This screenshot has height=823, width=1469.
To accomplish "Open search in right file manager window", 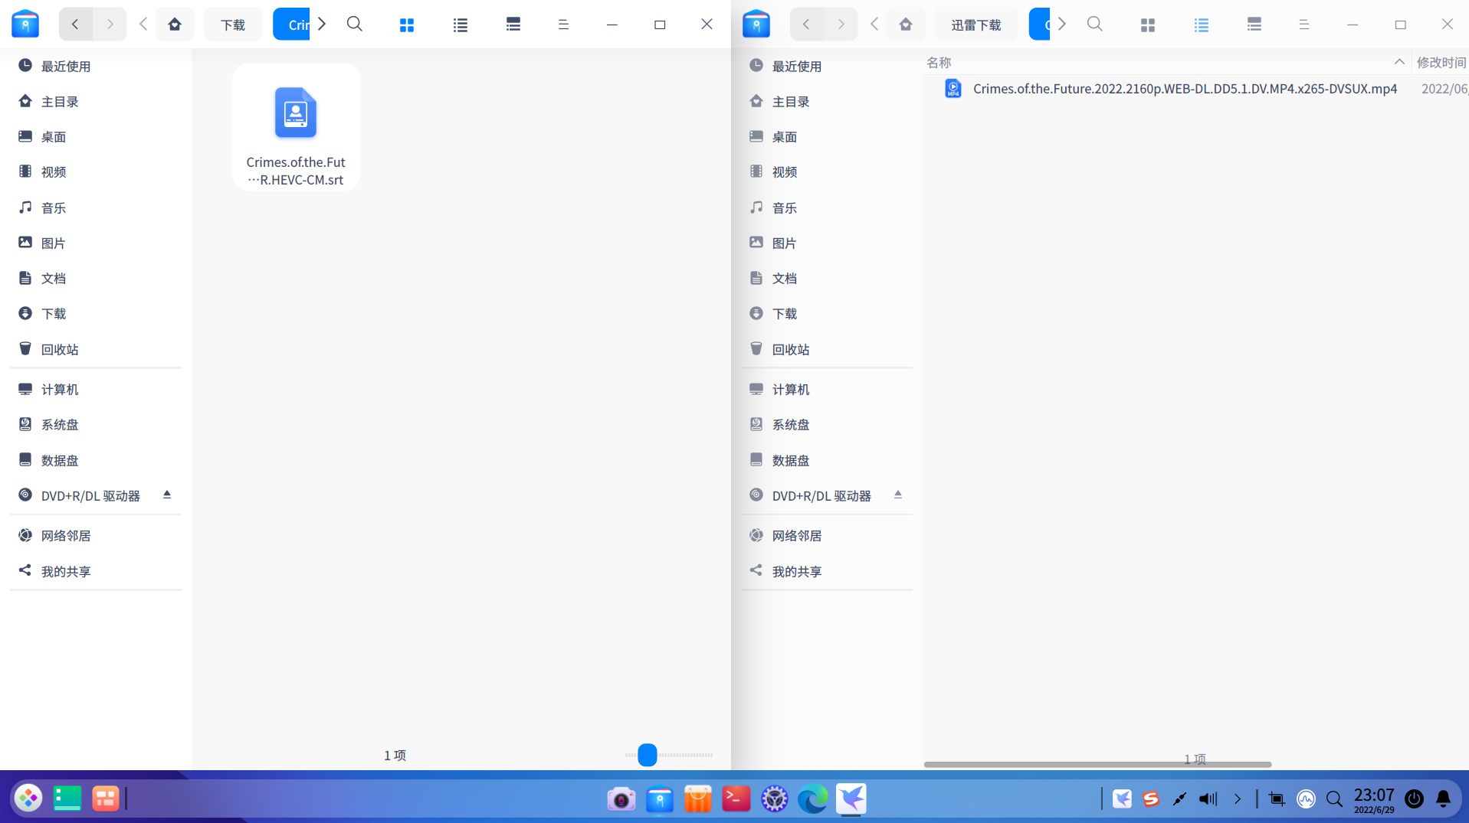I will 1095,24.
